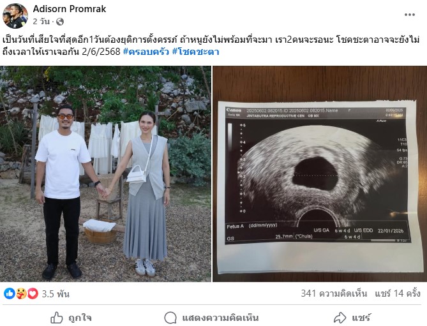The height and width of the screenshot is (326, 427).
Task: Open the '2 วัน' post timestamp
Action: point(41,22)
